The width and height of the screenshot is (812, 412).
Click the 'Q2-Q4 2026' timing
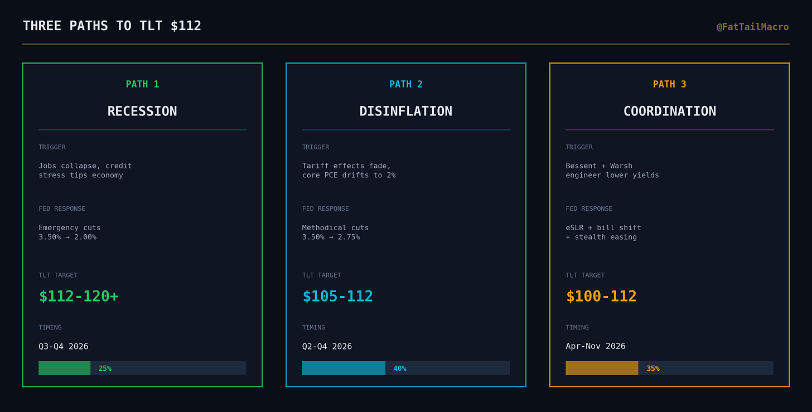pyautogui.click(x=327, y=346)
